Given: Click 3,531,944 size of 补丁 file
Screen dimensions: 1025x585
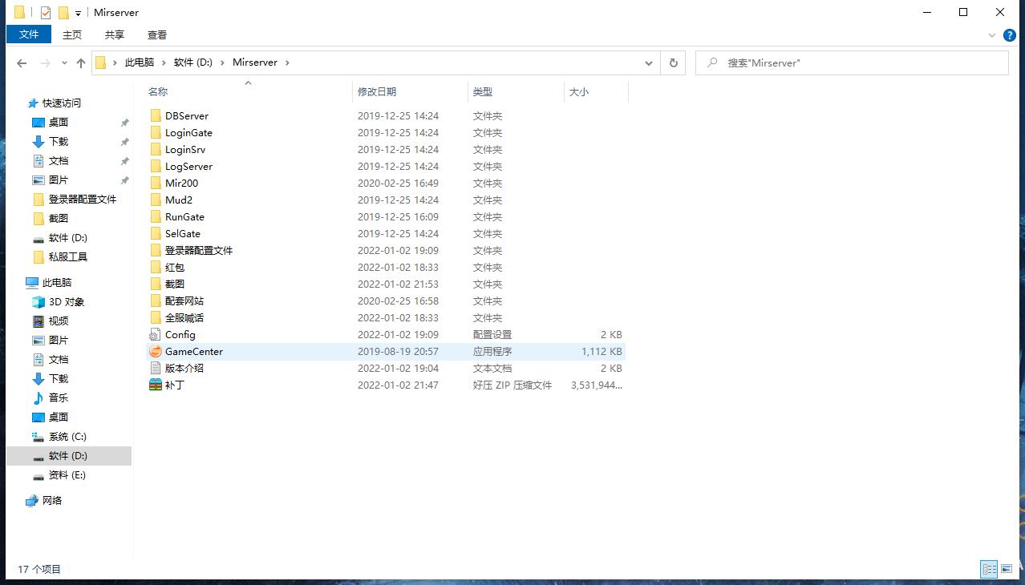Looking at the screenshot, I should coord(596,385).
